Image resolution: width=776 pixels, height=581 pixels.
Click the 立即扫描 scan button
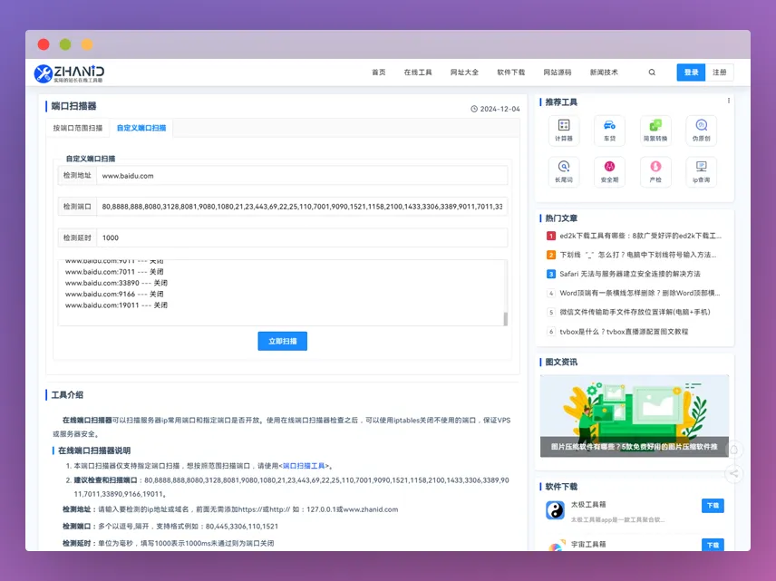[x=282, y=339]
